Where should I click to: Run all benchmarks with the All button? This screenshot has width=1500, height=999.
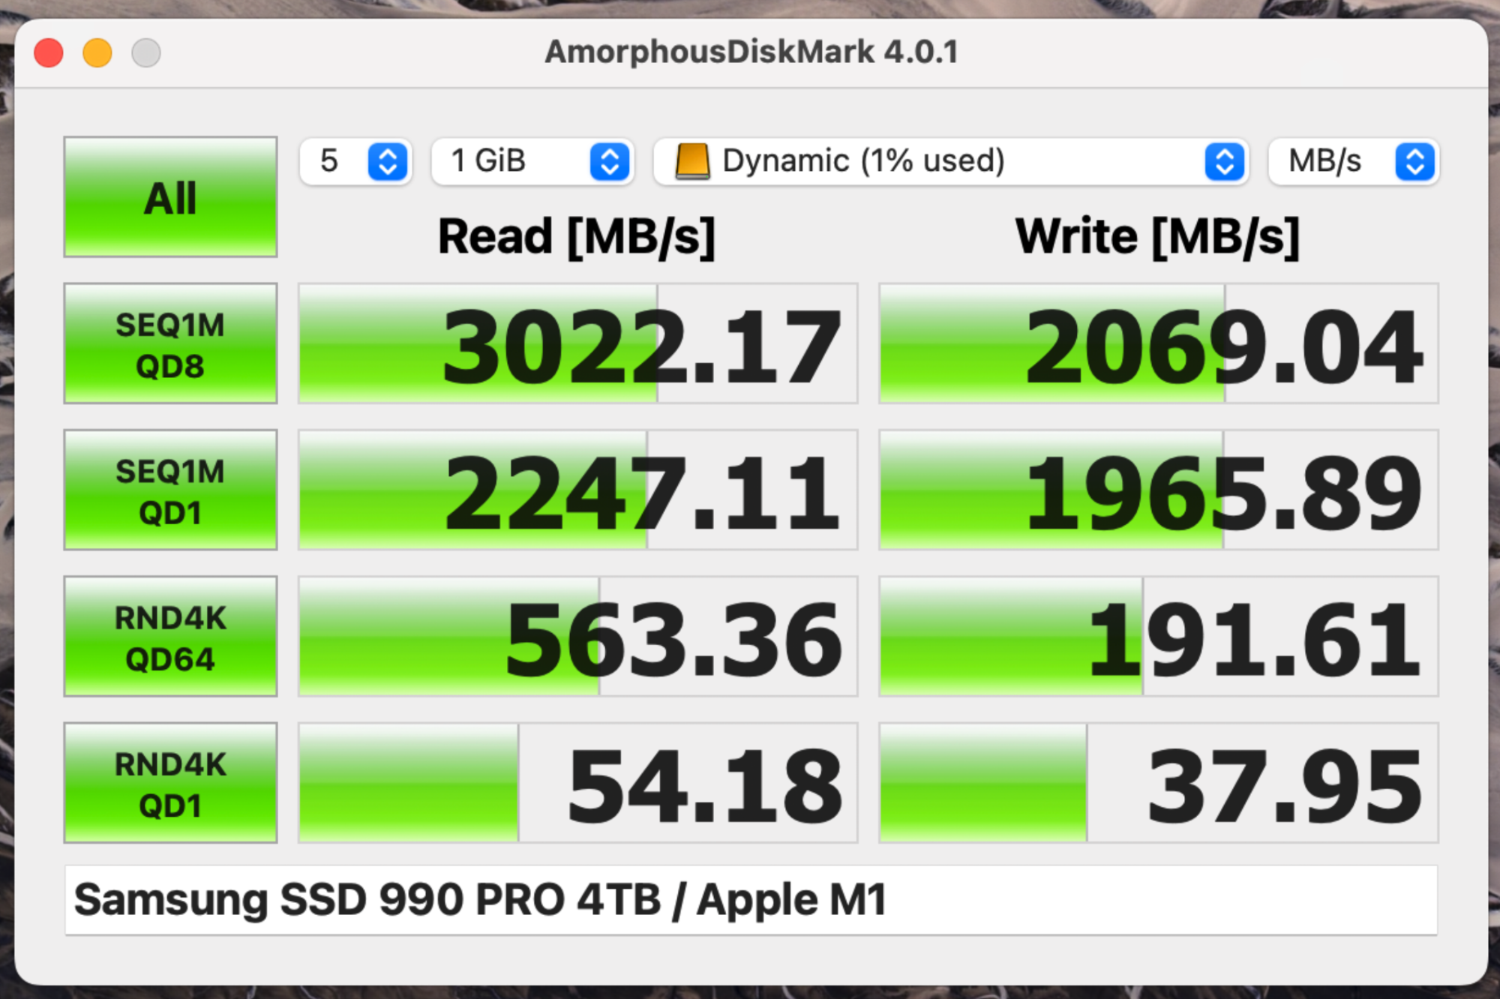pos(170,197)
